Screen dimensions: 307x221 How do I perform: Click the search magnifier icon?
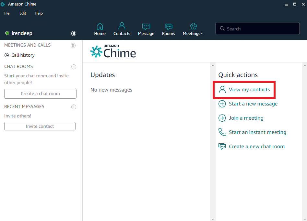pos(222,28)
